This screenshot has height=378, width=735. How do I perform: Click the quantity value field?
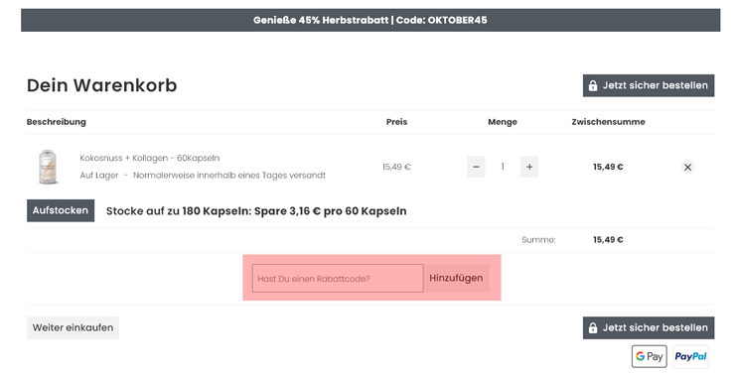[503, 167]
